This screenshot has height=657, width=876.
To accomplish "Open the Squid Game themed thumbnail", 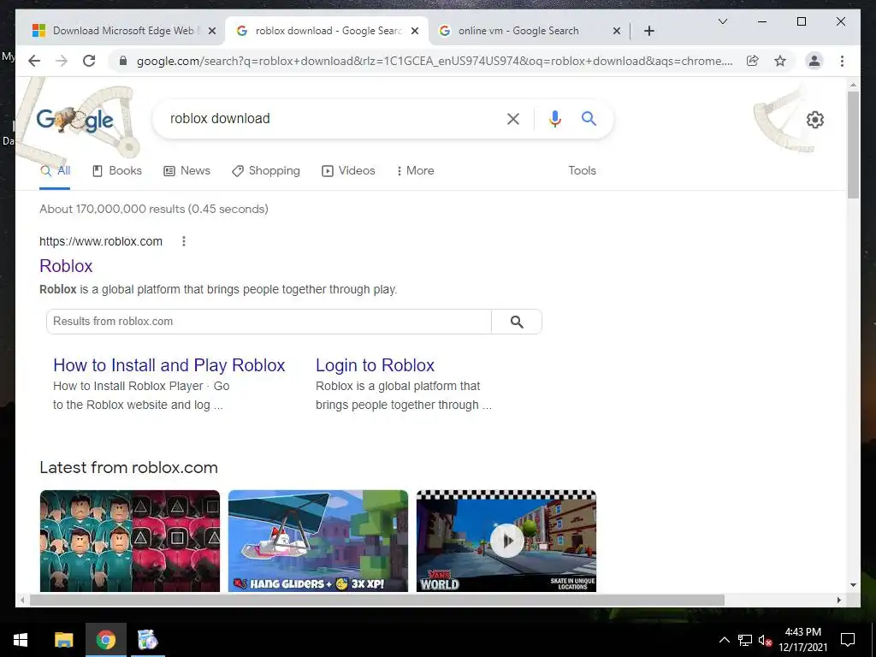I will click(x=130, y=541).
